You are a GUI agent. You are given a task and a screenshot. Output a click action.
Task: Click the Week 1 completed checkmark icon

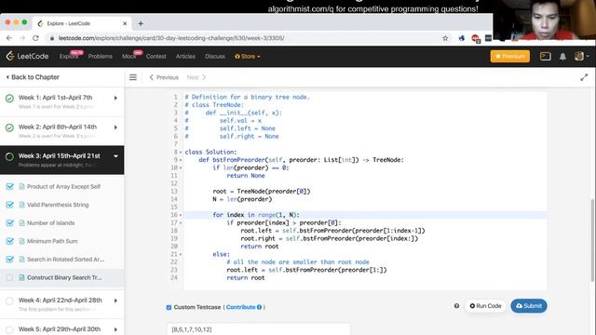pos(9,99)
